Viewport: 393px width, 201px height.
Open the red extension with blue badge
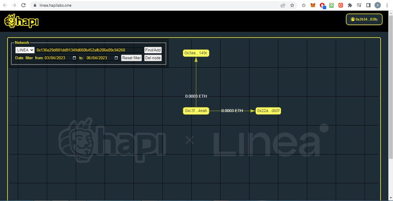click(x=323, y=6)
